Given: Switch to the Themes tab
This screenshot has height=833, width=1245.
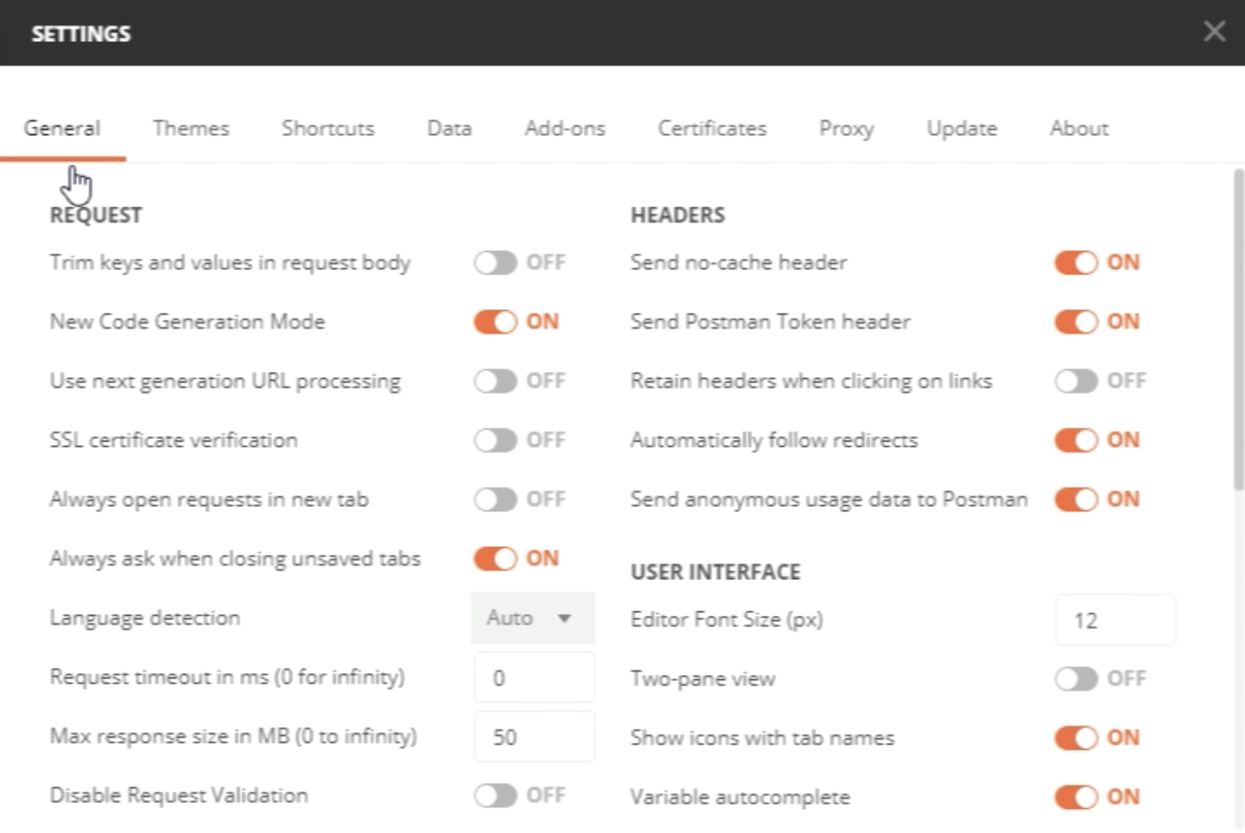Looking at the screenshot, I should (x=191, y=129).
